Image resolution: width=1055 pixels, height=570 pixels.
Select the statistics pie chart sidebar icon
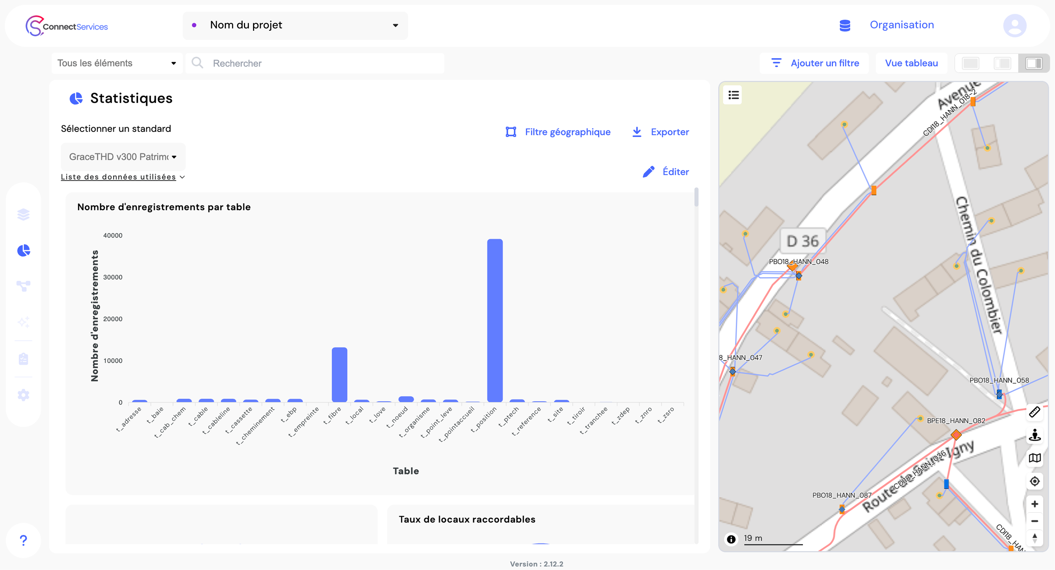[23, 251]
